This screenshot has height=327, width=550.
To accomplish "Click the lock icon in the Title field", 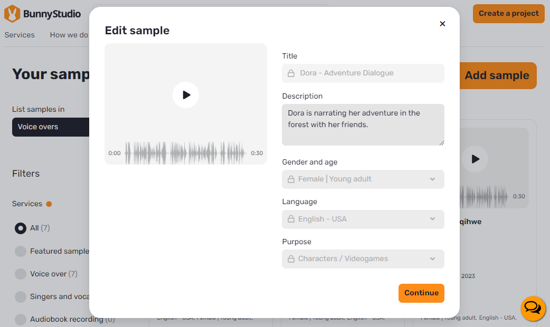I will pos(291,73).
